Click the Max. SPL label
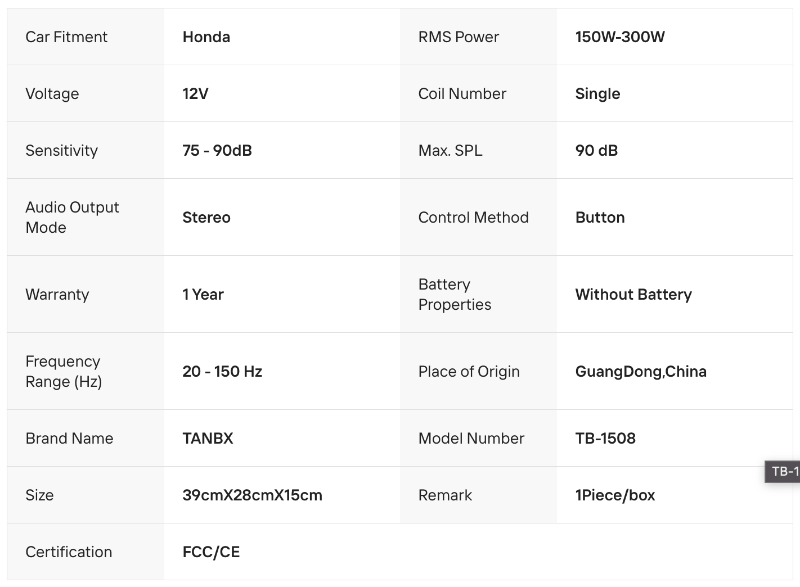 pyautogui.click(x=450, y=151)
